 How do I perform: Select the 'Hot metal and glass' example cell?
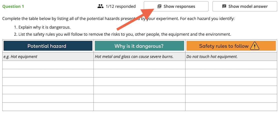click(x=139, y=57)
